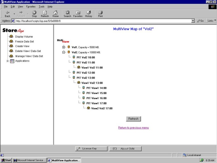
Task: Expand the Applications tree node
Action: 7,61
